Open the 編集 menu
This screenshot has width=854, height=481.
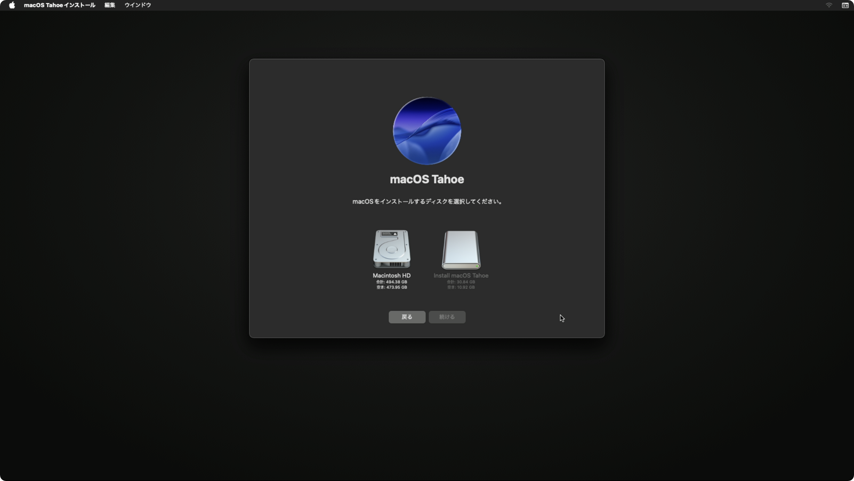[x=110, y=5]
